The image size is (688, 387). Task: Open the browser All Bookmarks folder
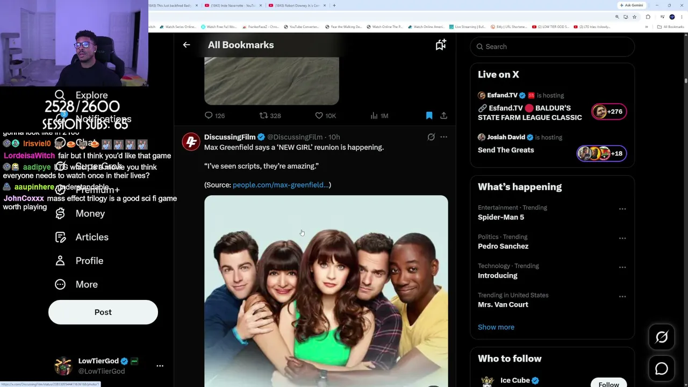point(671,27)
